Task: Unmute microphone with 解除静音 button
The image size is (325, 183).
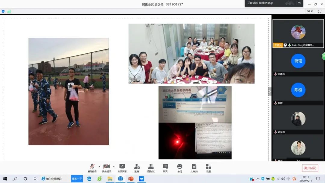Action: (x=92, y=168)
